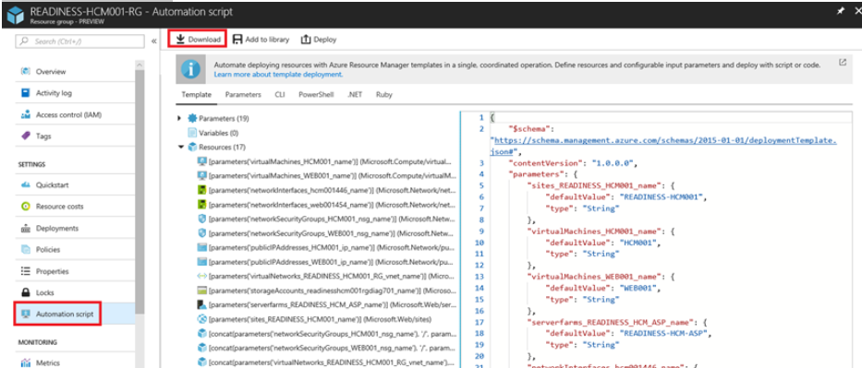The image size is (862, 368).
Task: Click the Locks padlock icon
Action: [x=25, y=293]
